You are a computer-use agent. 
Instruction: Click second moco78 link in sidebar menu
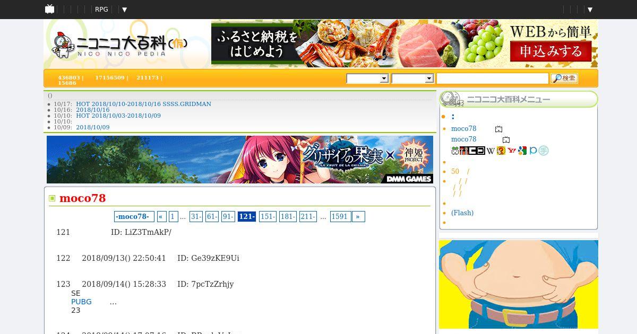[x=463, y=139]
